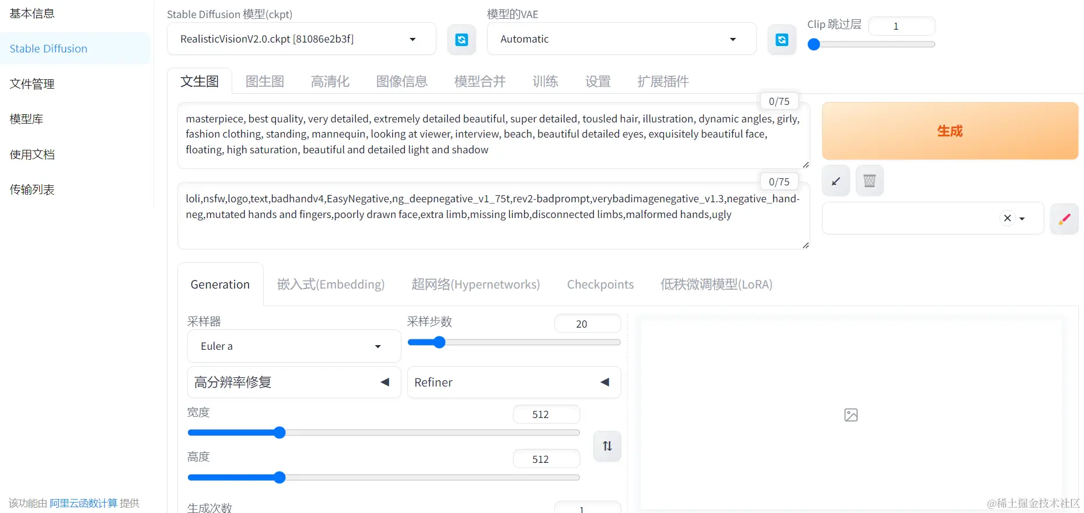Adjust the 高度 slider

click(383, 477)
